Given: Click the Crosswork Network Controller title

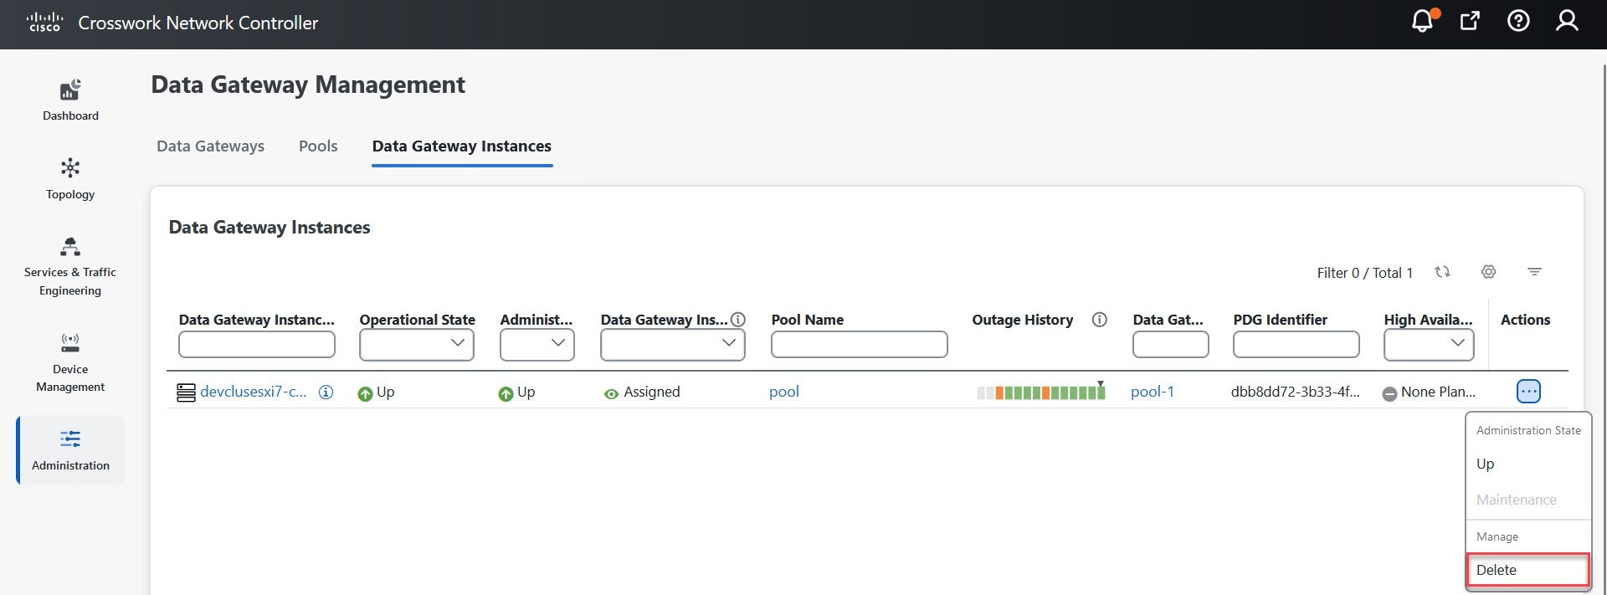Looking at the screenshot, I should click(x=198, y=23).
